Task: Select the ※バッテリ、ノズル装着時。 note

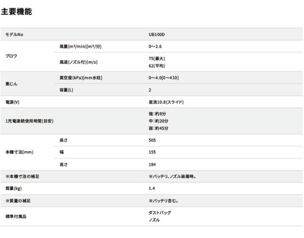Action: coord(172,176)
